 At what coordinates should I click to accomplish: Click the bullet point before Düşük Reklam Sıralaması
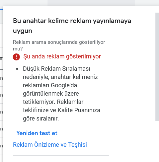17,69
